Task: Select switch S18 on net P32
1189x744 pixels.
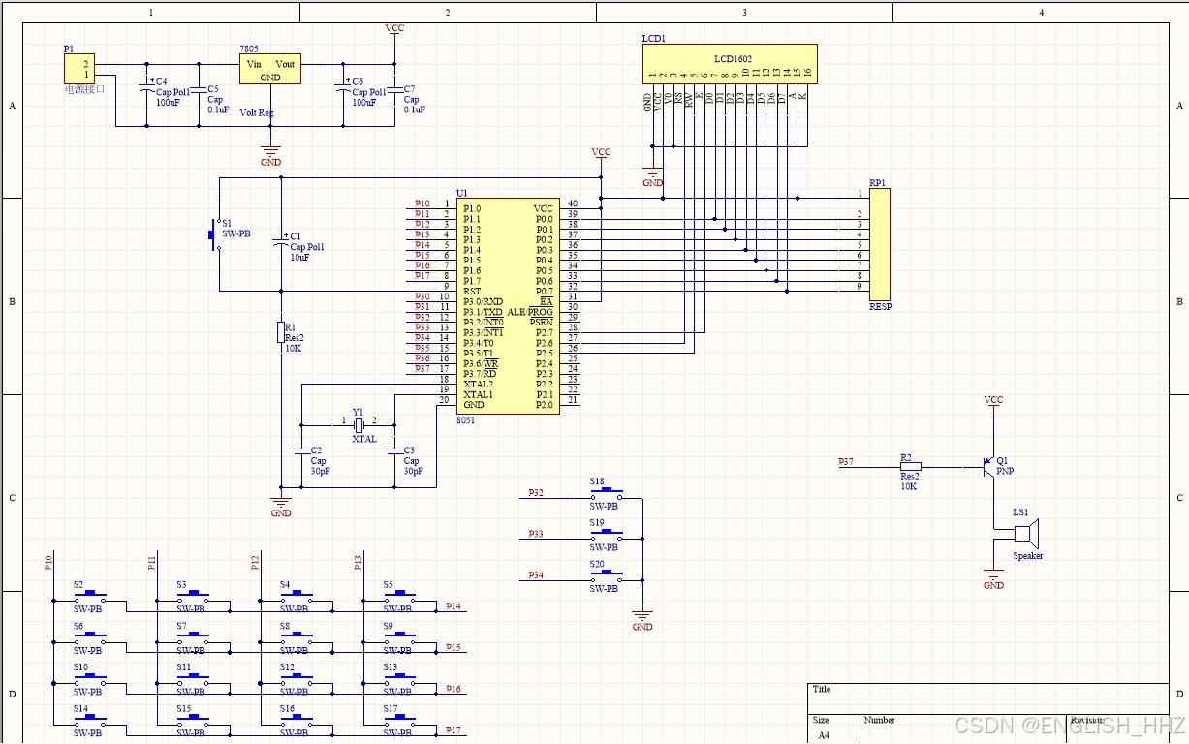Action: coord(606,493)
